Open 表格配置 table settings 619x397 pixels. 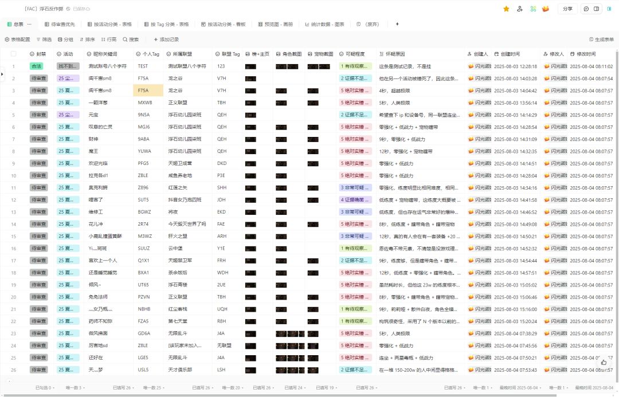(17, 40)
